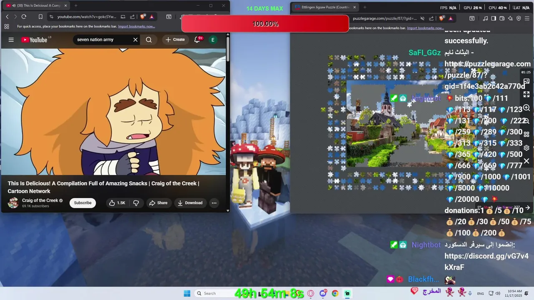
Task: Bookmark the YouTube page
Action: (x=40, y=17)
